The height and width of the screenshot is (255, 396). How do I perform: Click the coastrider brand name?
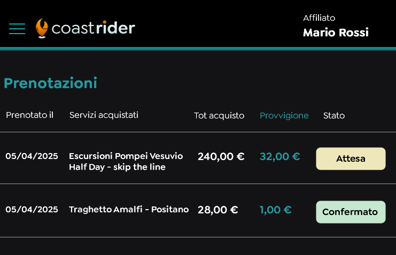[94, 28]
